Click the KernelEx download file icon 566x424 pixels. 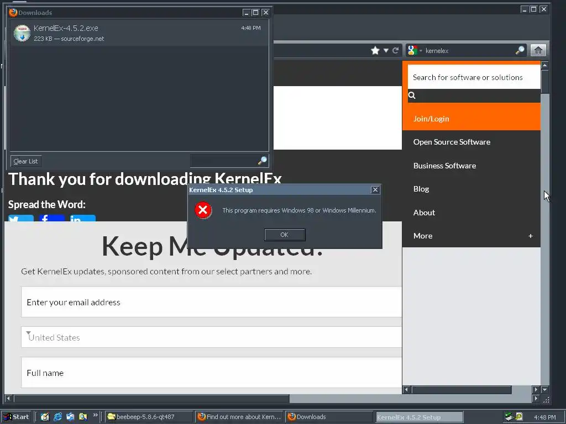22,33
